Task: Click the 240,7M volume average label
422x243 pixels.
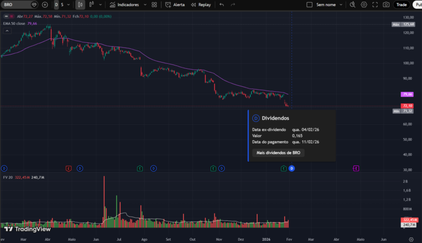Action: [409, 225]
